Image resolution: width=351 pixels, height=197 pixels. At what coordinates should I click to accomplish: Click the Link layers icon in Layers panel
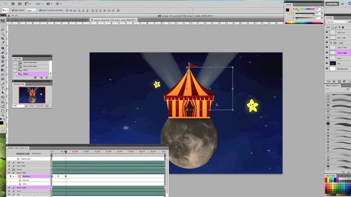329,82
